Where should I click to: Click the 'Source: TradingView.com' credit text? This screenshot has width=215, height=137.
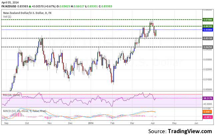click(x=180, y=131)
